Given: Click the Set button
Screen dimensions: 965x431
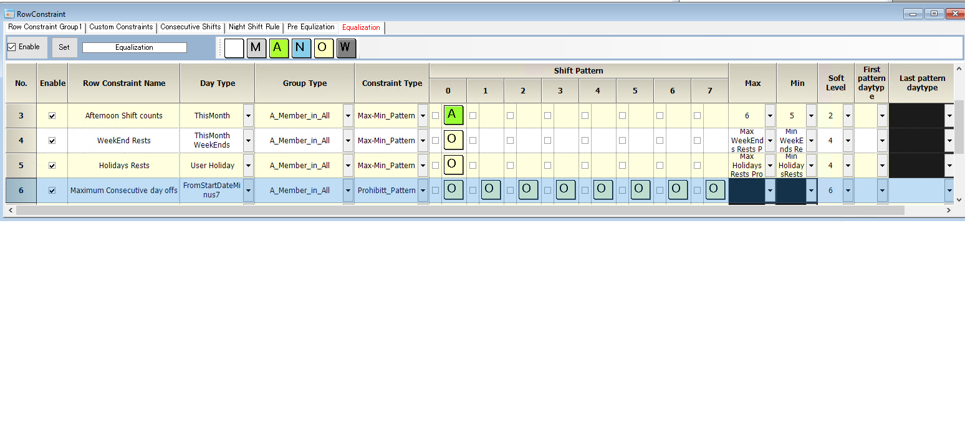Looking at the screenshot, I should (x=64, y=47).
